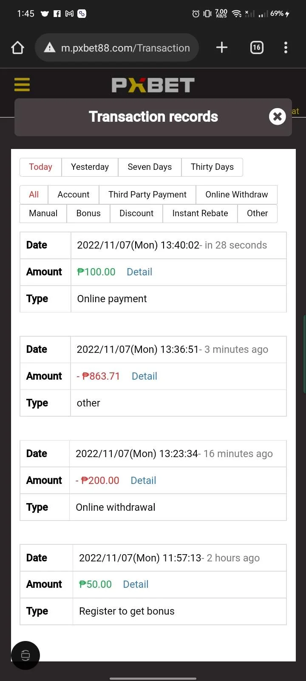Click date 2022/11/07(Mon) 13:23:34
This screenshot has height=681, width=306.
click(x=137, y=454)
